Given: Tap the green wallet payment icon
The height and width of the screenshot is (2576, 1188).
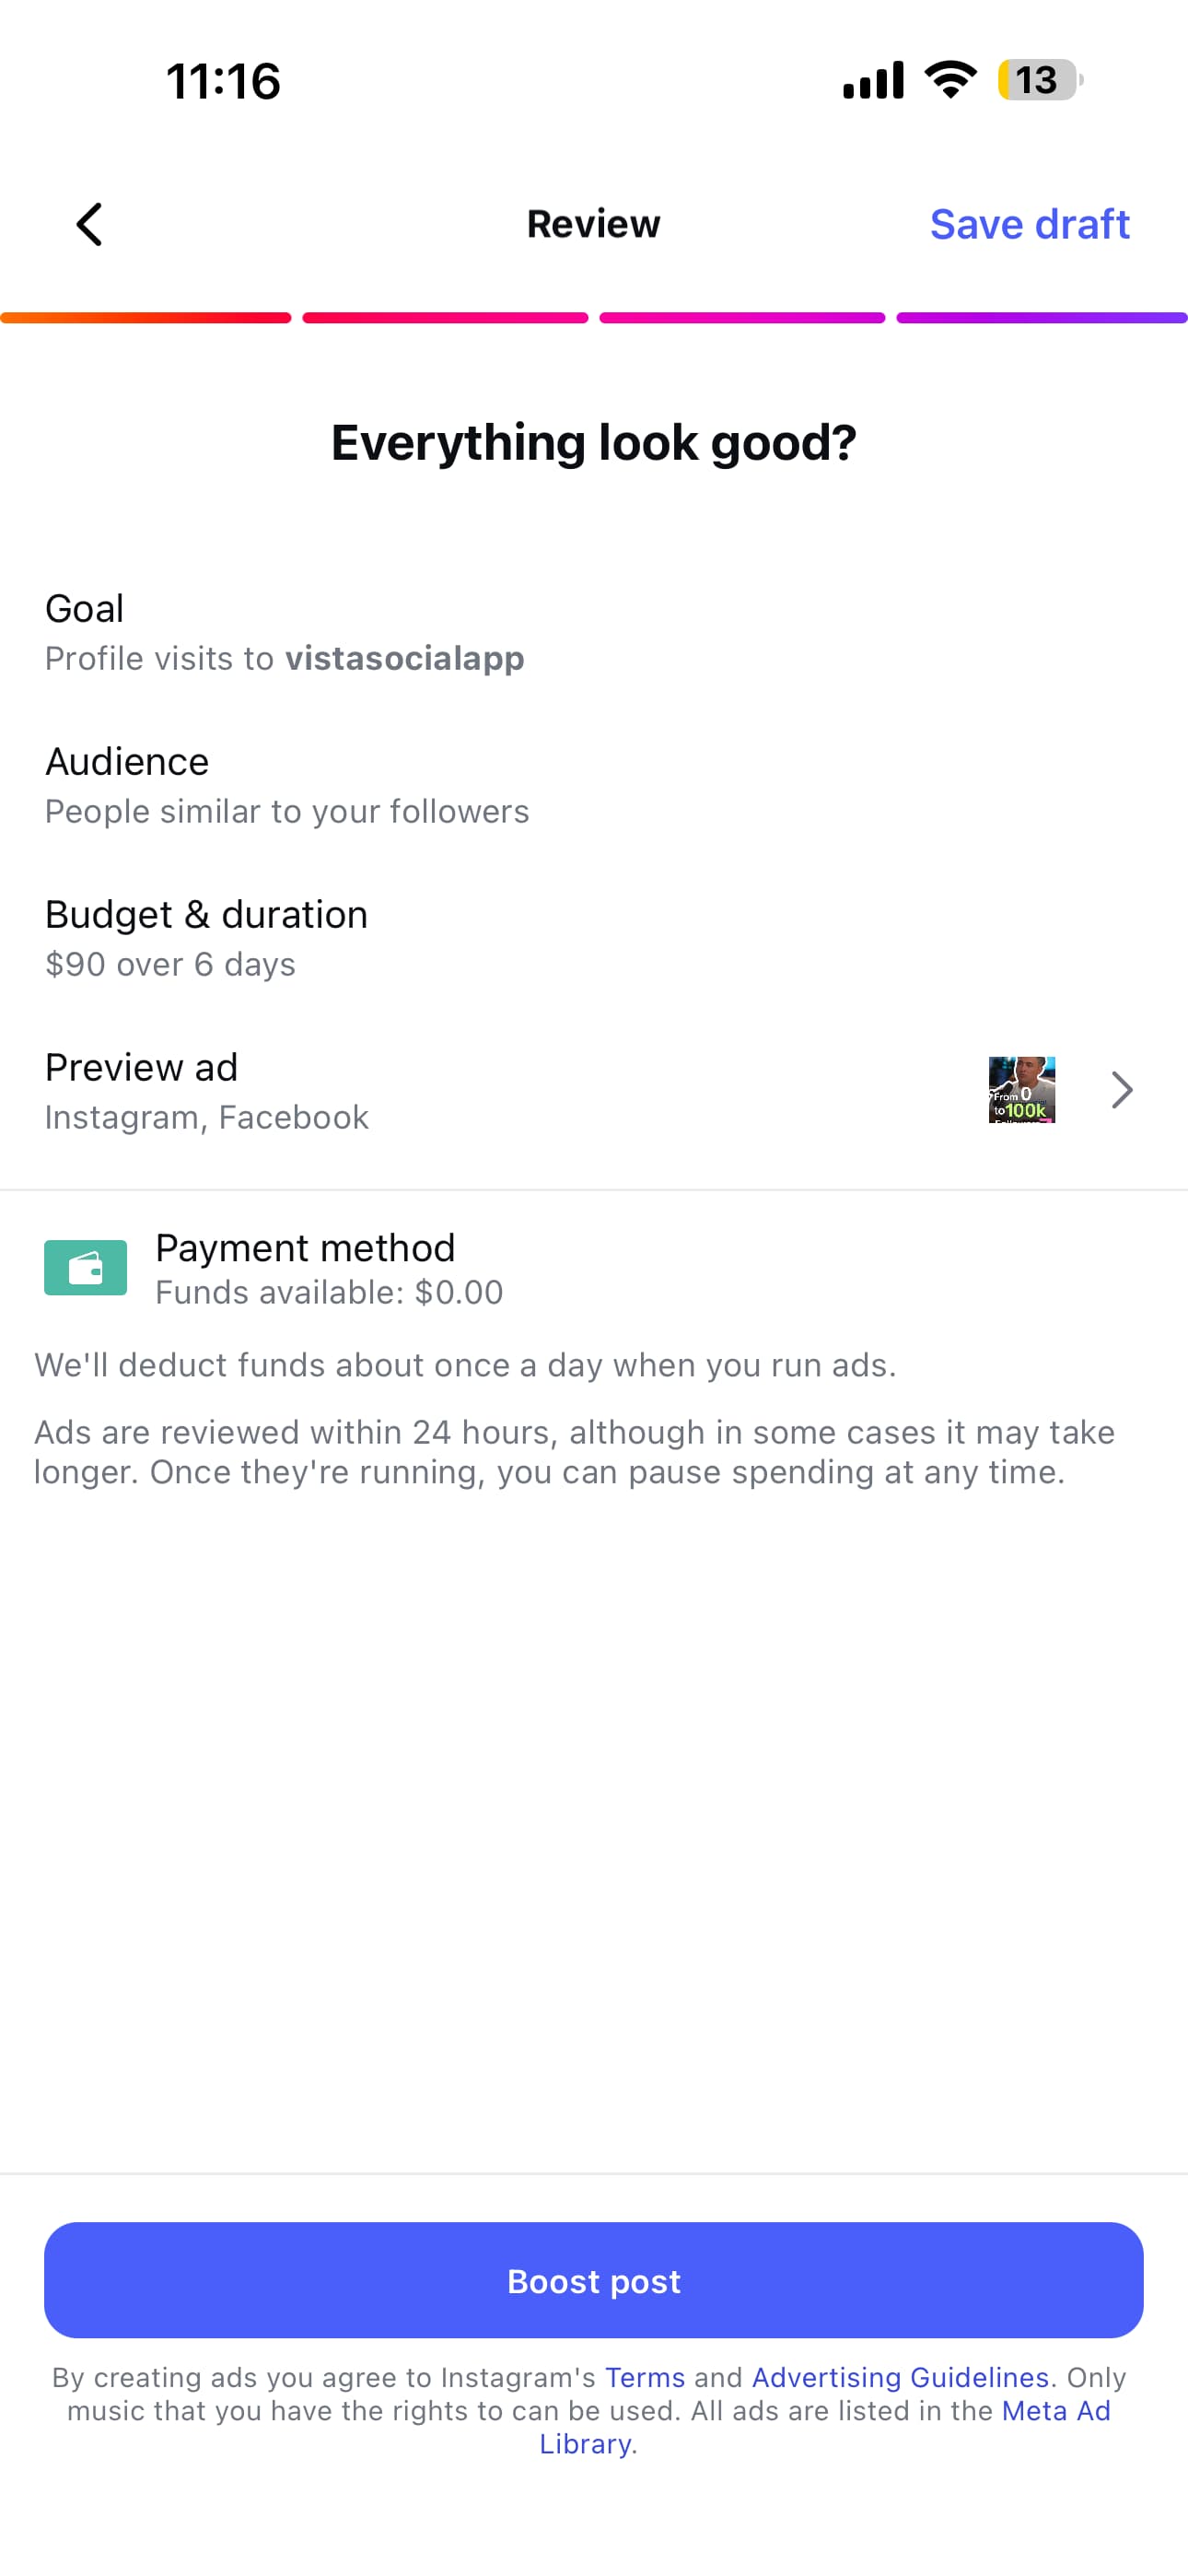Looking at the screenshot, I should coord(85,1267).
